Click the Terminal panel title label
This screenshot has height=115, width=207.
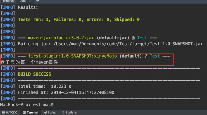coord(7,1)
